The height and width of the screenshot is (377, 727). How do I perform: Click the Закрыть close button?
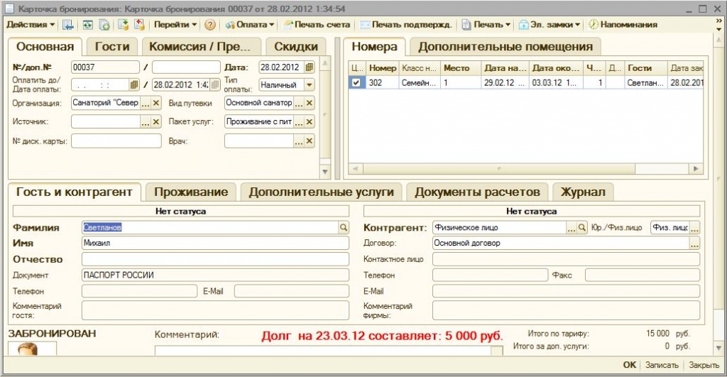coord(704,365)
